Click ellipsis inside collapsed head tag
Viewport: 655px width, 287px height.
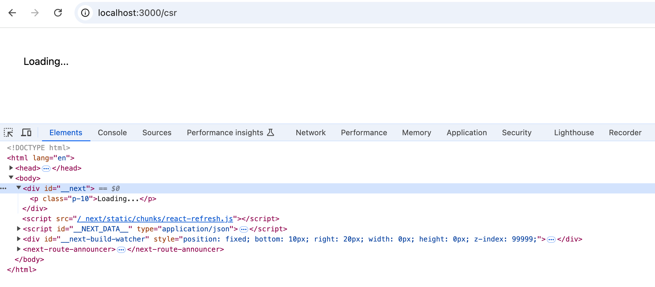(x=46, y=168)
